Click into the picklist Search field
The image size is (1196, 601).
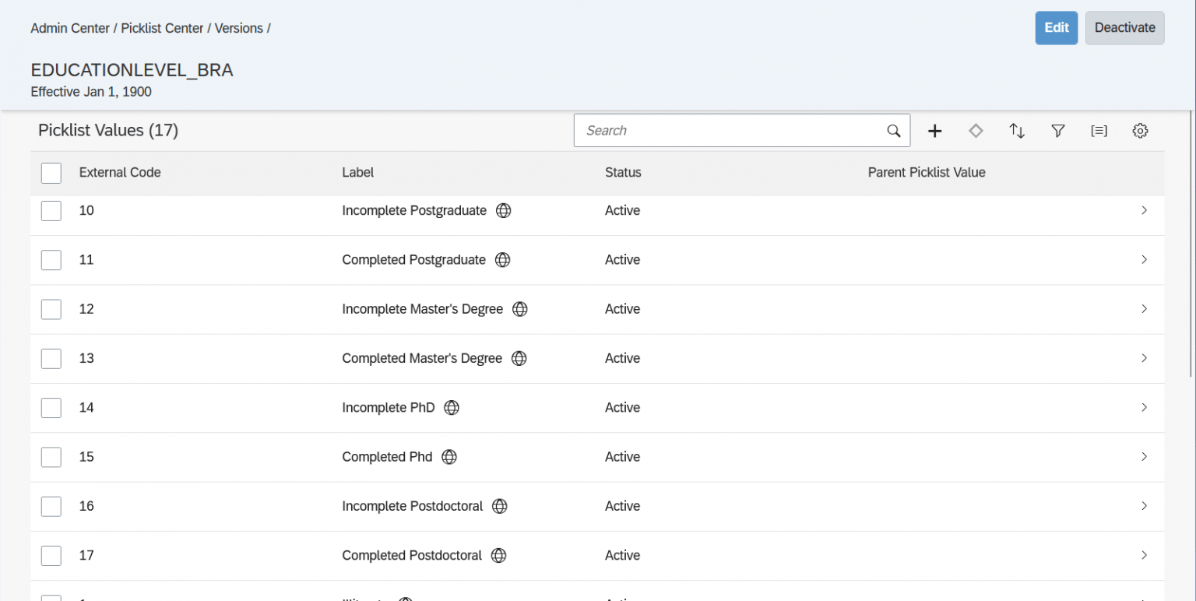732,131
